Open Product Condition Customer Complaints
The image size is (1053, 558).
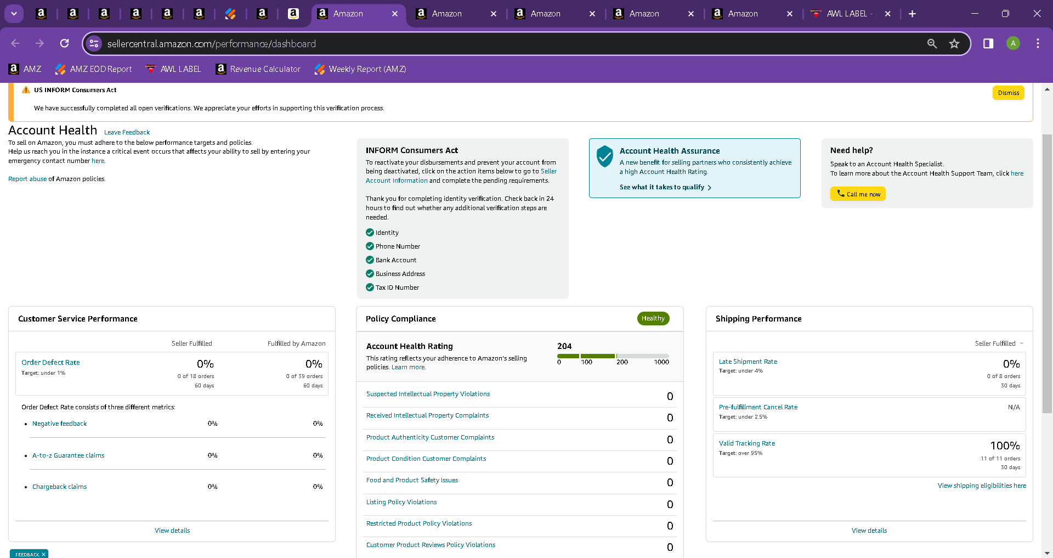click(x=426, y=459)
